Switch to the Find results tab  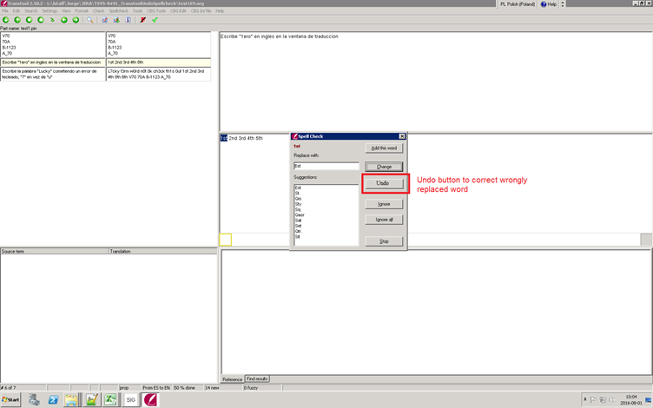[x=258, y=379]
